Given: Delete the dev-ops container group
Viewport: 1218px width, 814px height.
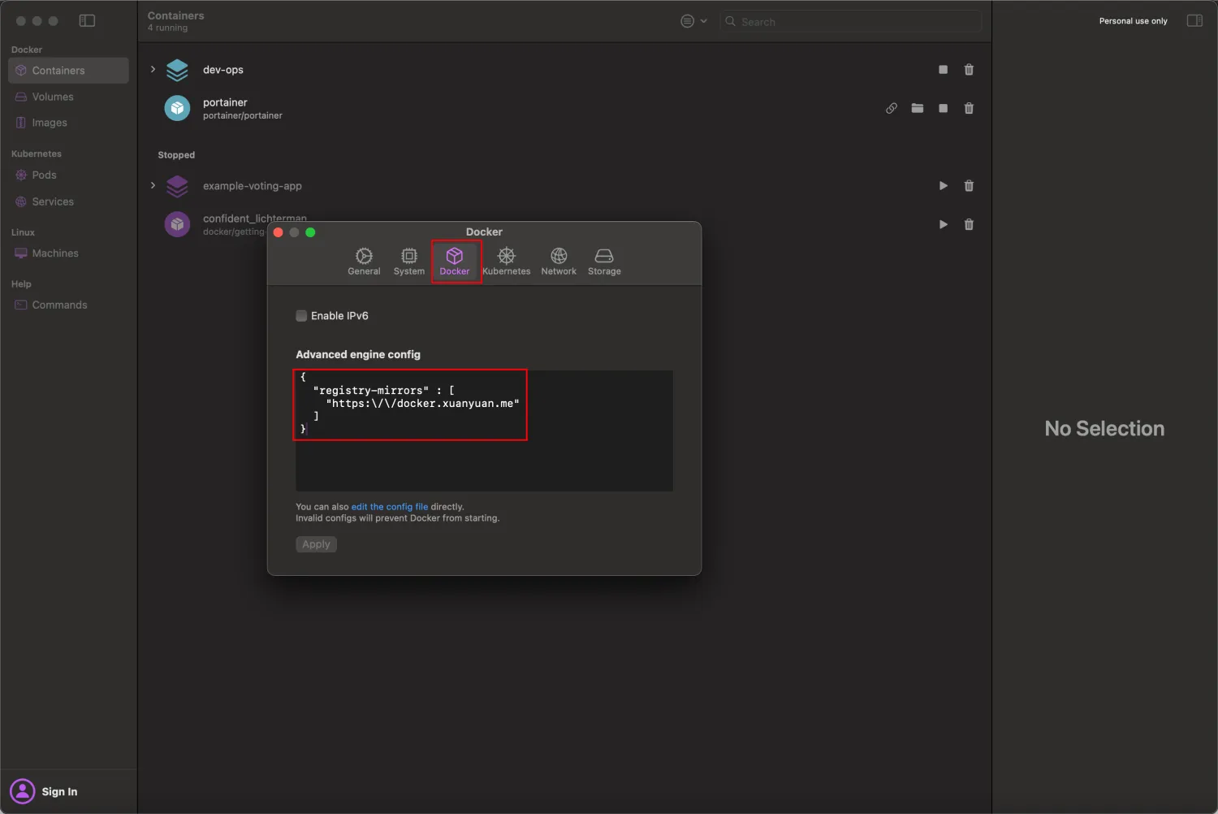Looking at the screenshot, I should [x=969, y=70].
